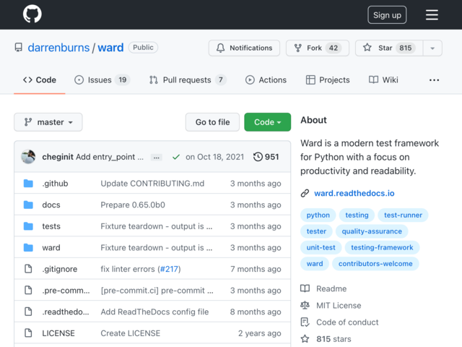
Task: Click the Fork button
Action: tap(318, 48)
